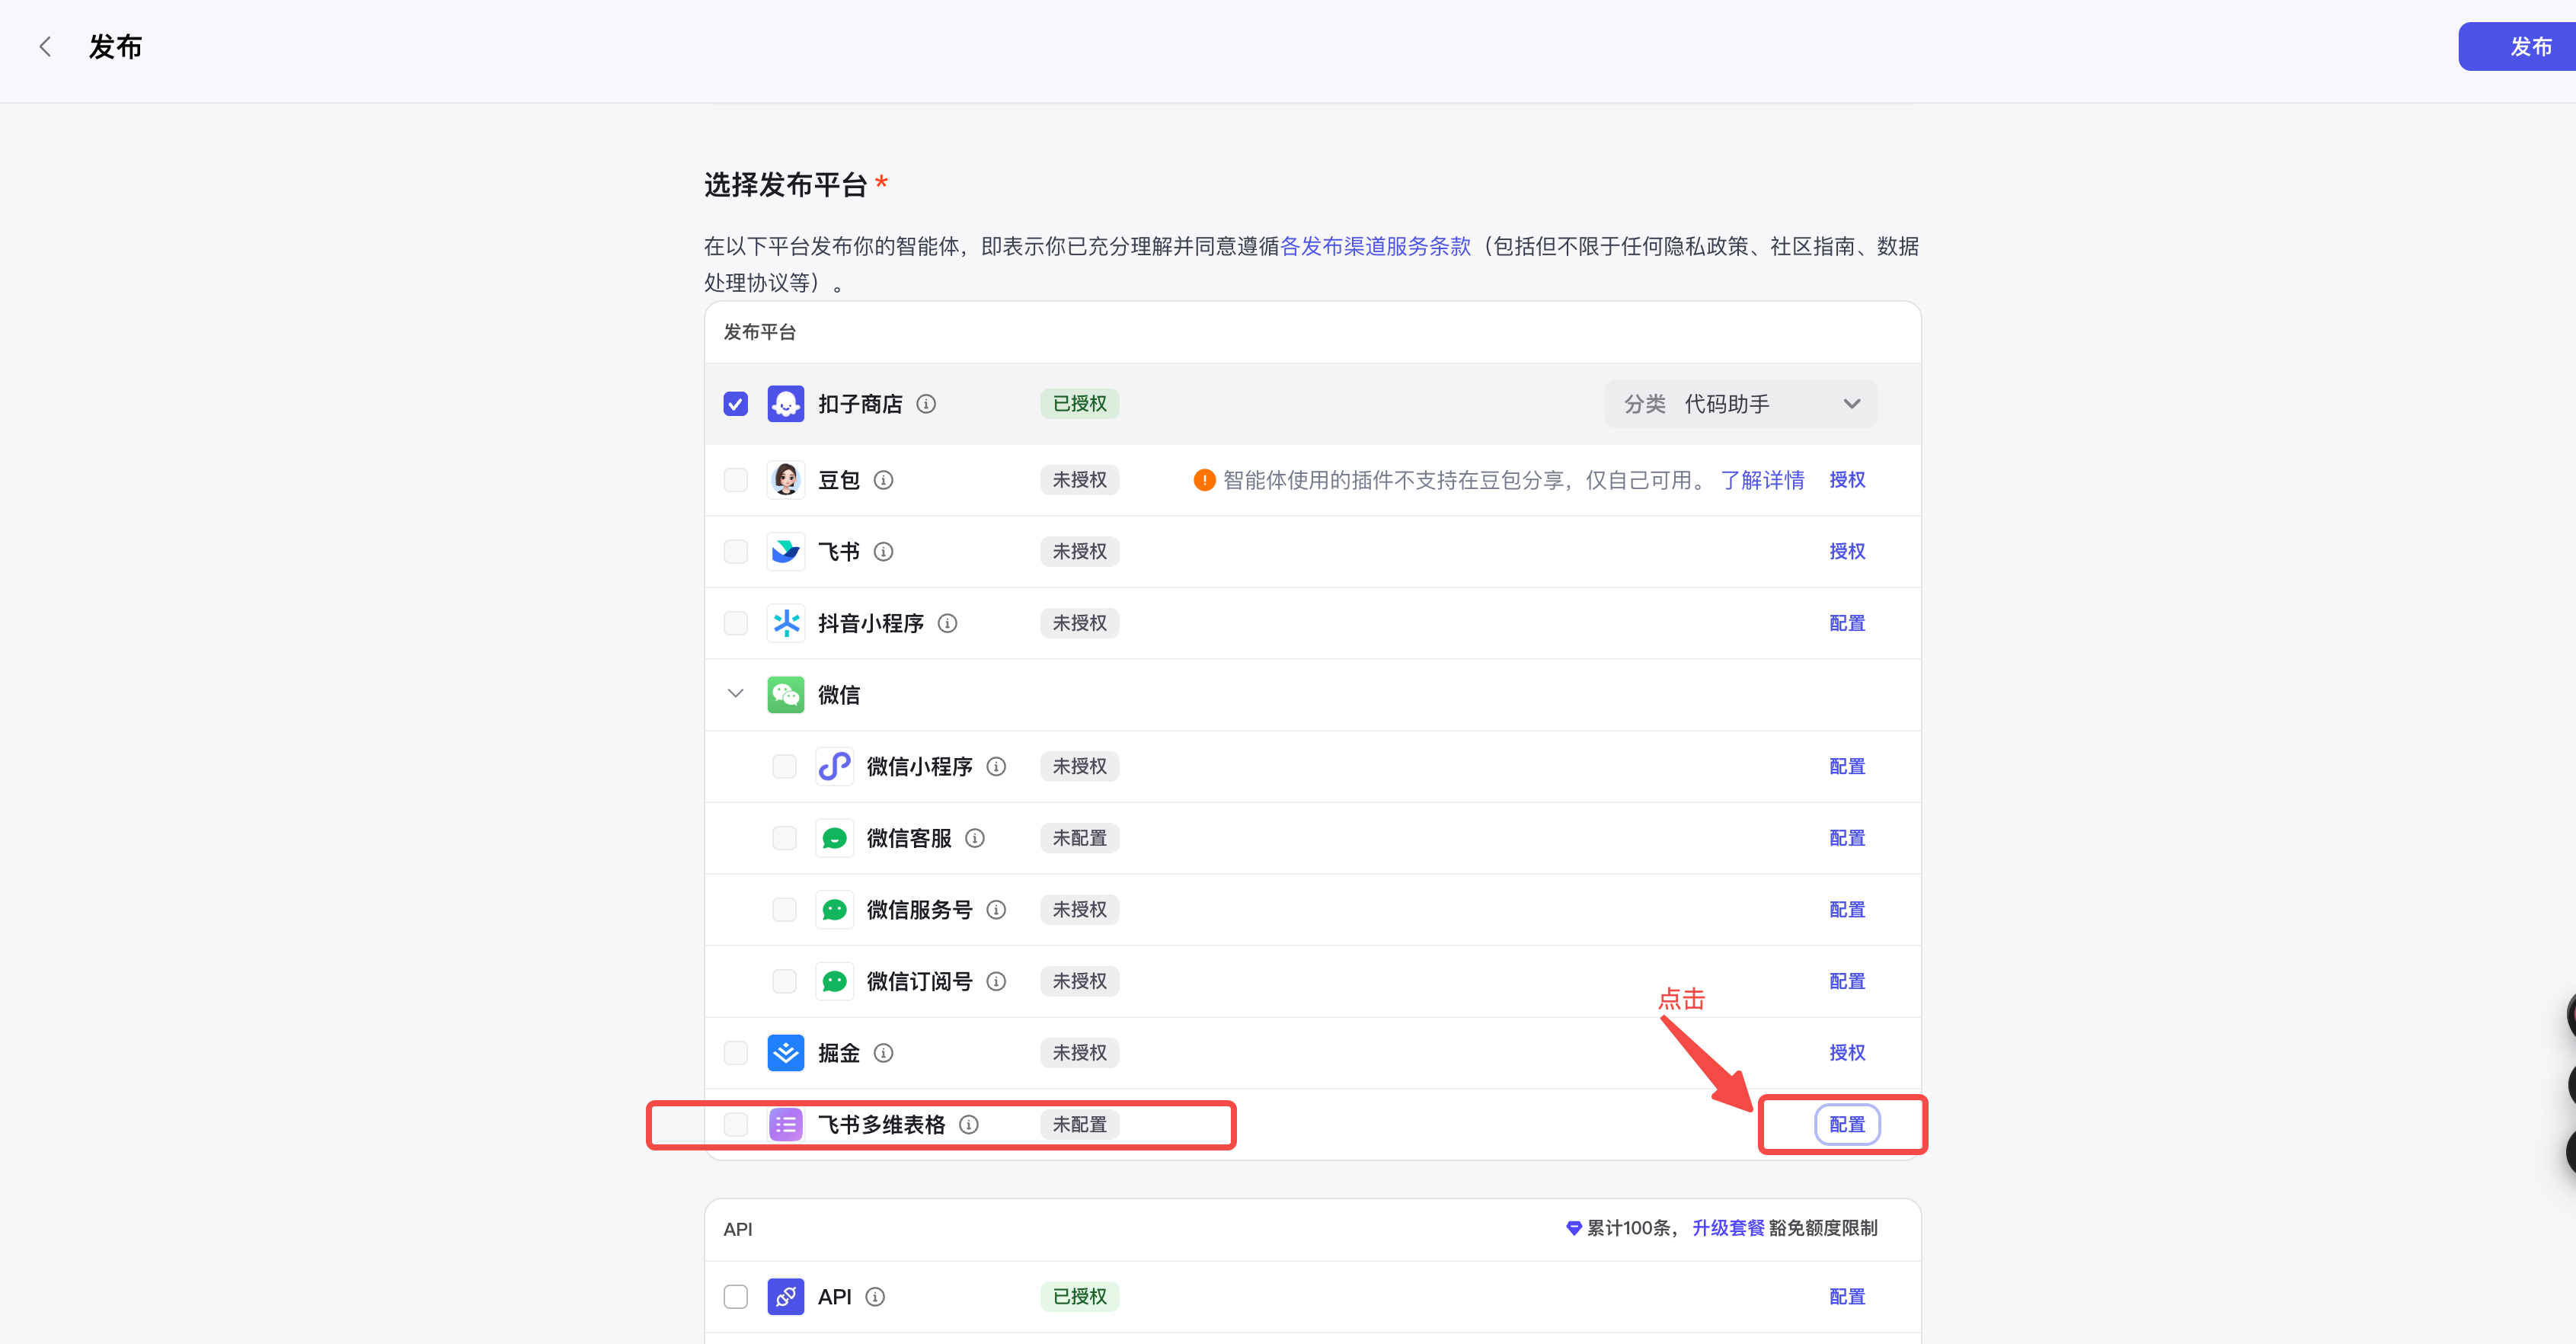Viewport: 2576px width, 1344px height.
Task: Click 配置 button for 飞书多维表格
Action: click(x=1847, y=1125)
